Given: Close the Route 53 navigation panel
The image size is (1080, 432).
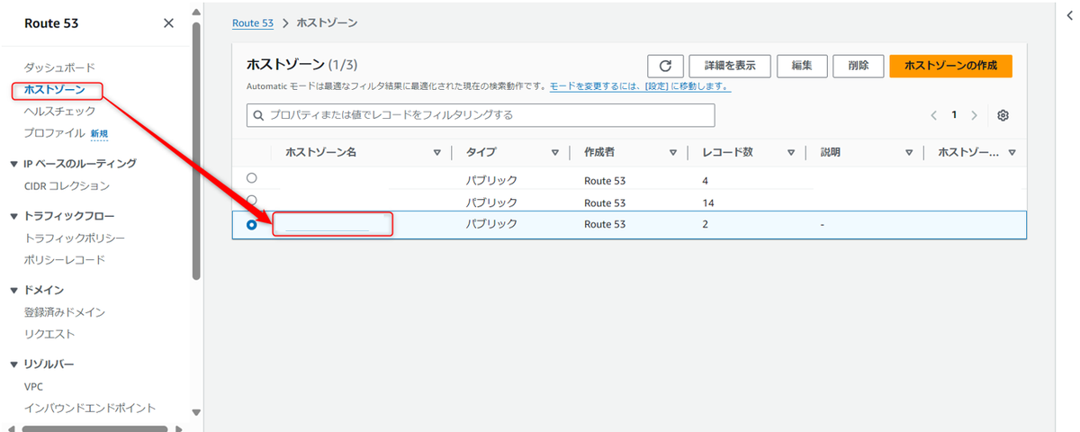Looking at the screenshot, I should click(168, 23).
